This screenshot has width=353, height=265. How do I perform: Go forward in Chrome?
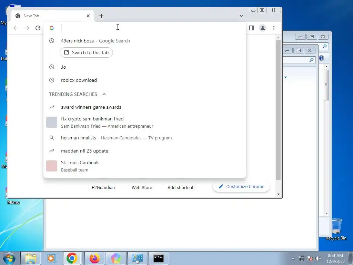[27, 28]
